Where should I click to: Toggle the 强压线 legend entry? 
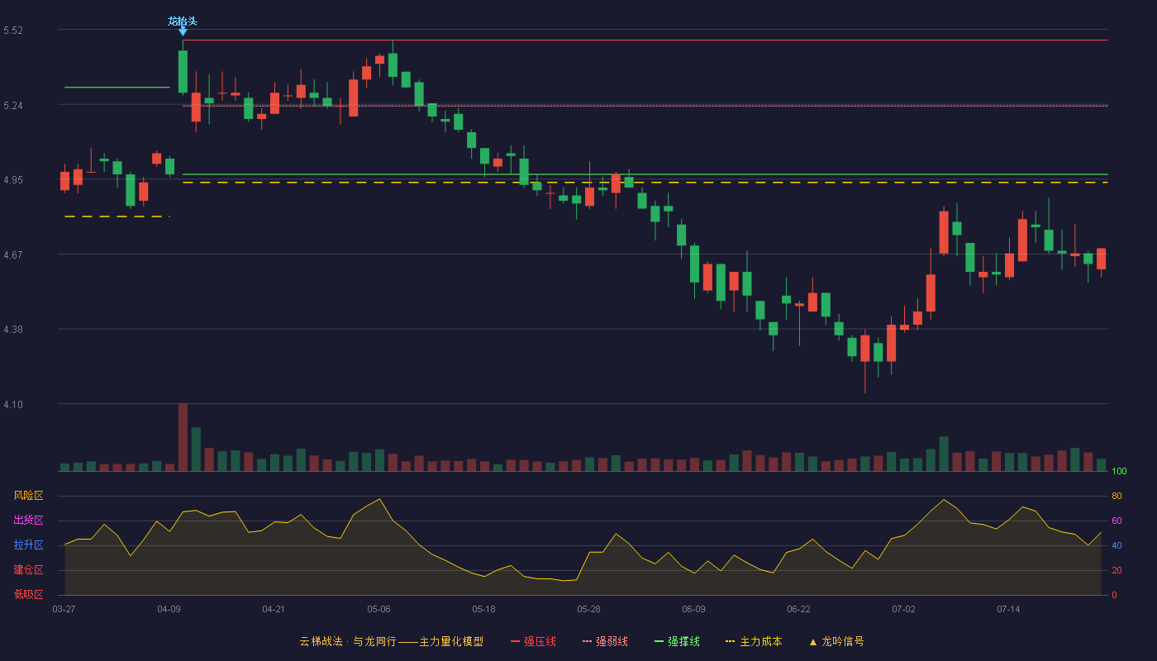[533, 641]
